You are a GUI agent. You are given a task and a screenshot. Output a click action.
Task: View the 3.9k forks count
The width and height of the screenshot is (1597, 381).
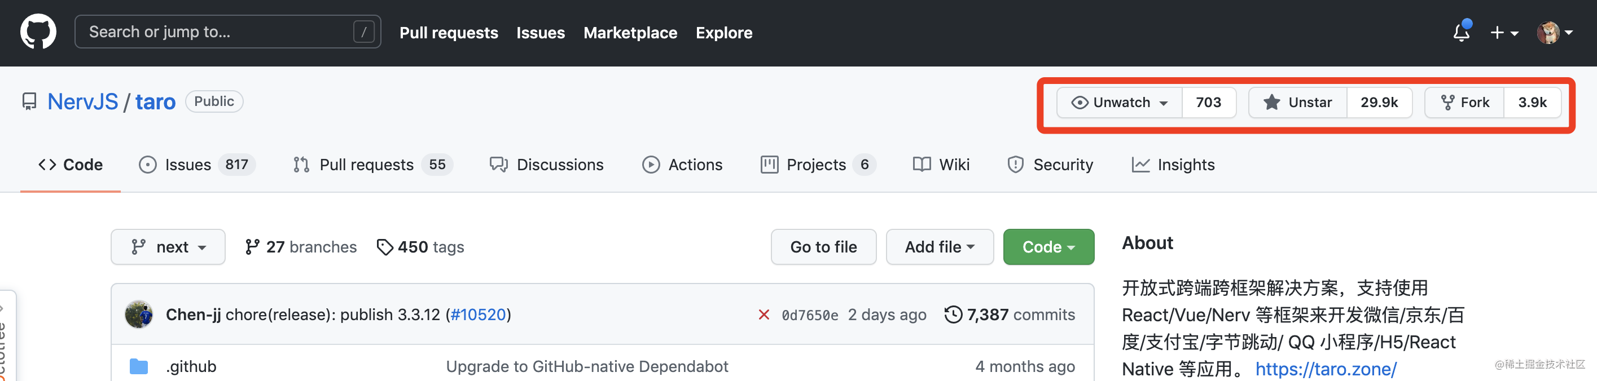coord(1532,102)
